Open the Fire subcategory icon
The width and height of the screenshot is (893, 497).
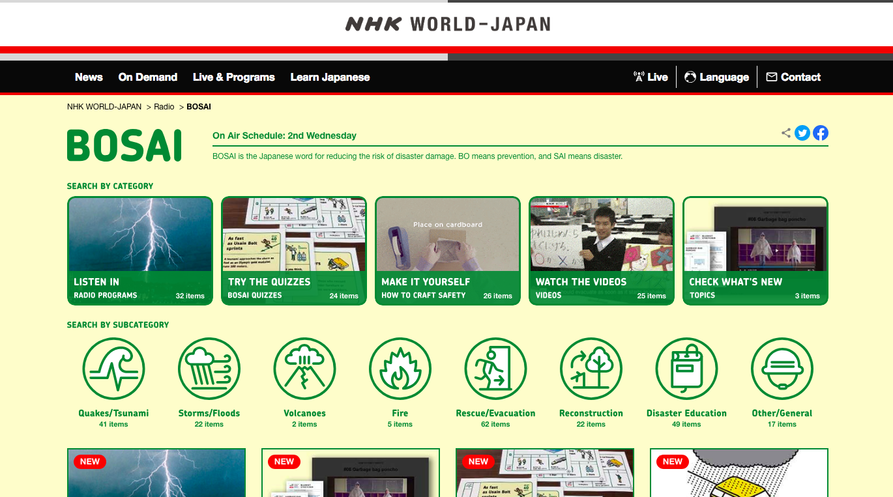[x=400, y=369]
